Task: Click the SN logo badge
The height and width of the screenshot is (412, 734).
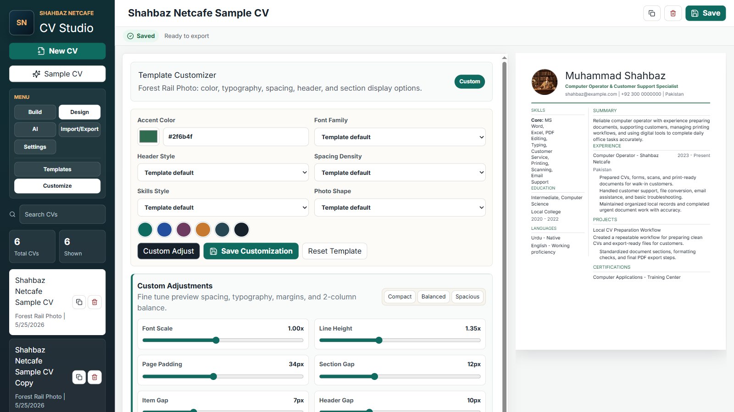Action: pos(22,22)
